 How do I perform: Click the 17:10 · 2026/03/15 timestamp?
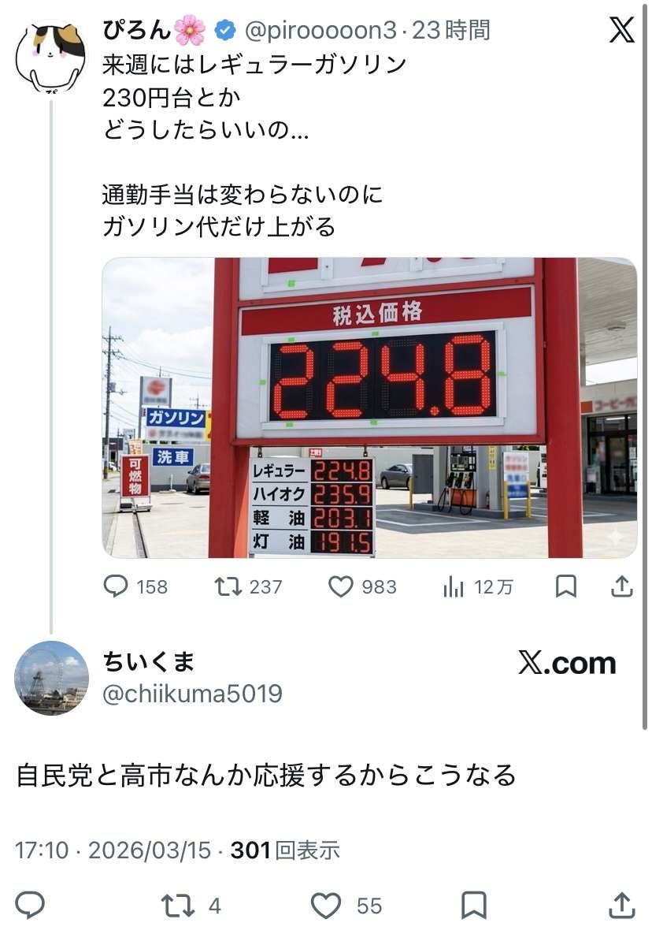(x=113, y=850)
